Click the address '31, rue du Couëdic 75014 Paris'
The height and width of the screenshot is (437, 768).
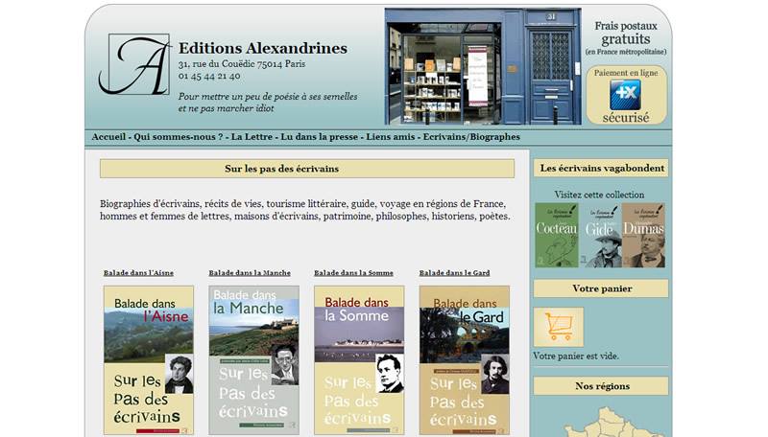pos(242,64)
